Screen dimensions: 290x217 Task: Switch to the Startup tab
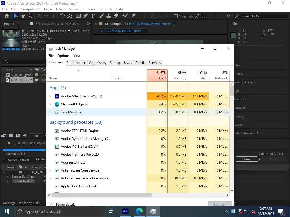(x=115, y=63)
